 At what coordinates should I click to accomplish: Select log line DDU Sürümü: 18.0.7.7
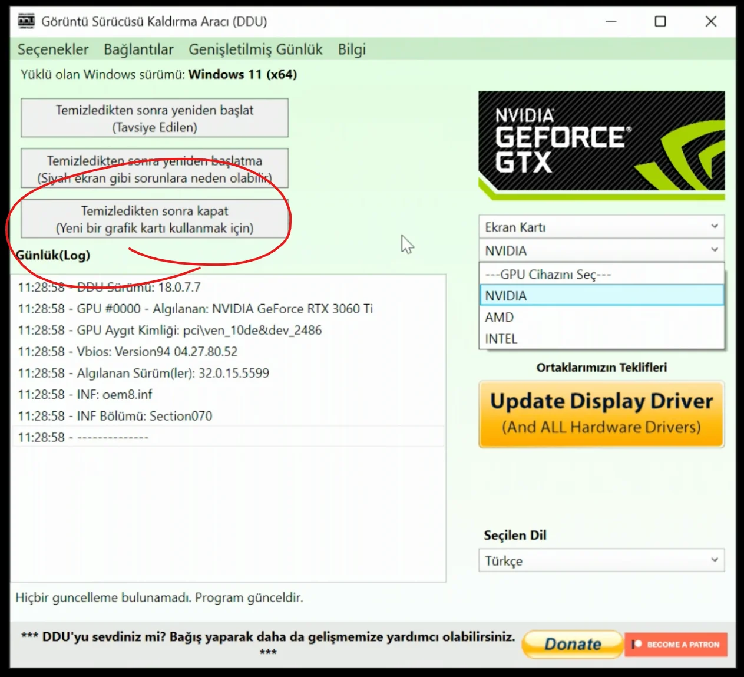coord(228,288)
